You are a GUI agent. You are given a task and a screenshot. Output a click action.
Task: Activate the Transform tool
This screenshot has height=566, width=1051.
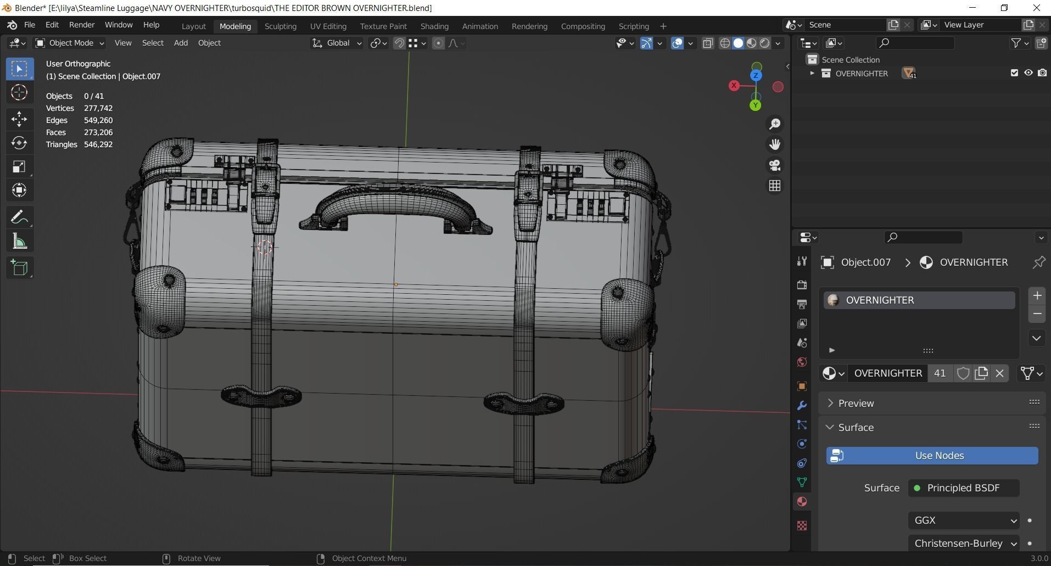(x=19, y=190)
